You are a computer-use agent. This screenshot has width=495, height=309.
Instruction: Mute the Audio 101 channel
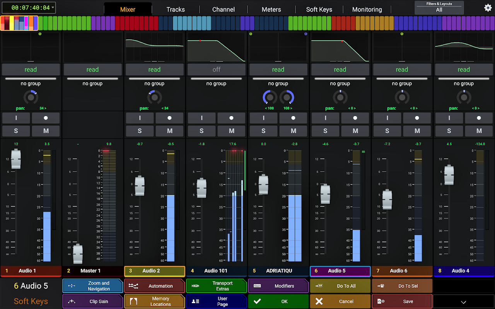231,131
